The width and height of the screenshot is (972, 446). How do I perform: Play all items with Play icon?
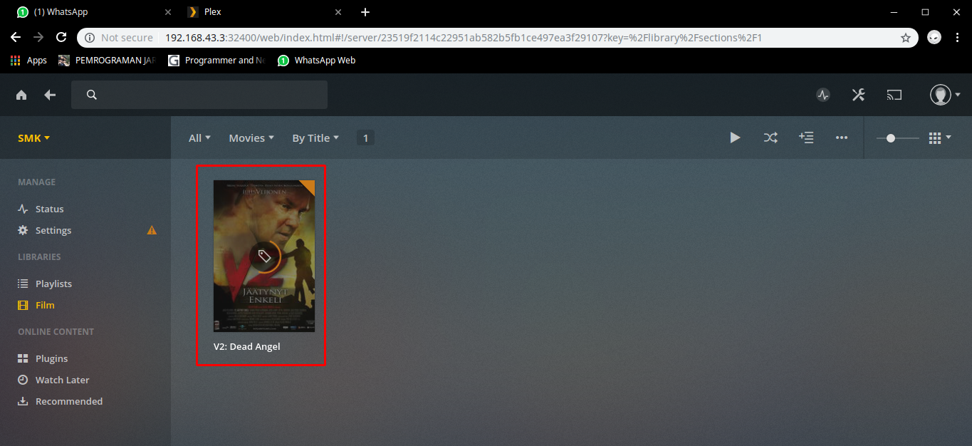click(x=735, y=138)
